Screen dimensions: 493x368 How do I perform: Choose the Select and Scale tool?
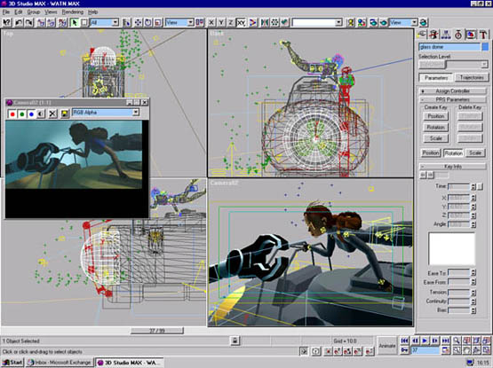pyautogui.click(x=157, y=22)
